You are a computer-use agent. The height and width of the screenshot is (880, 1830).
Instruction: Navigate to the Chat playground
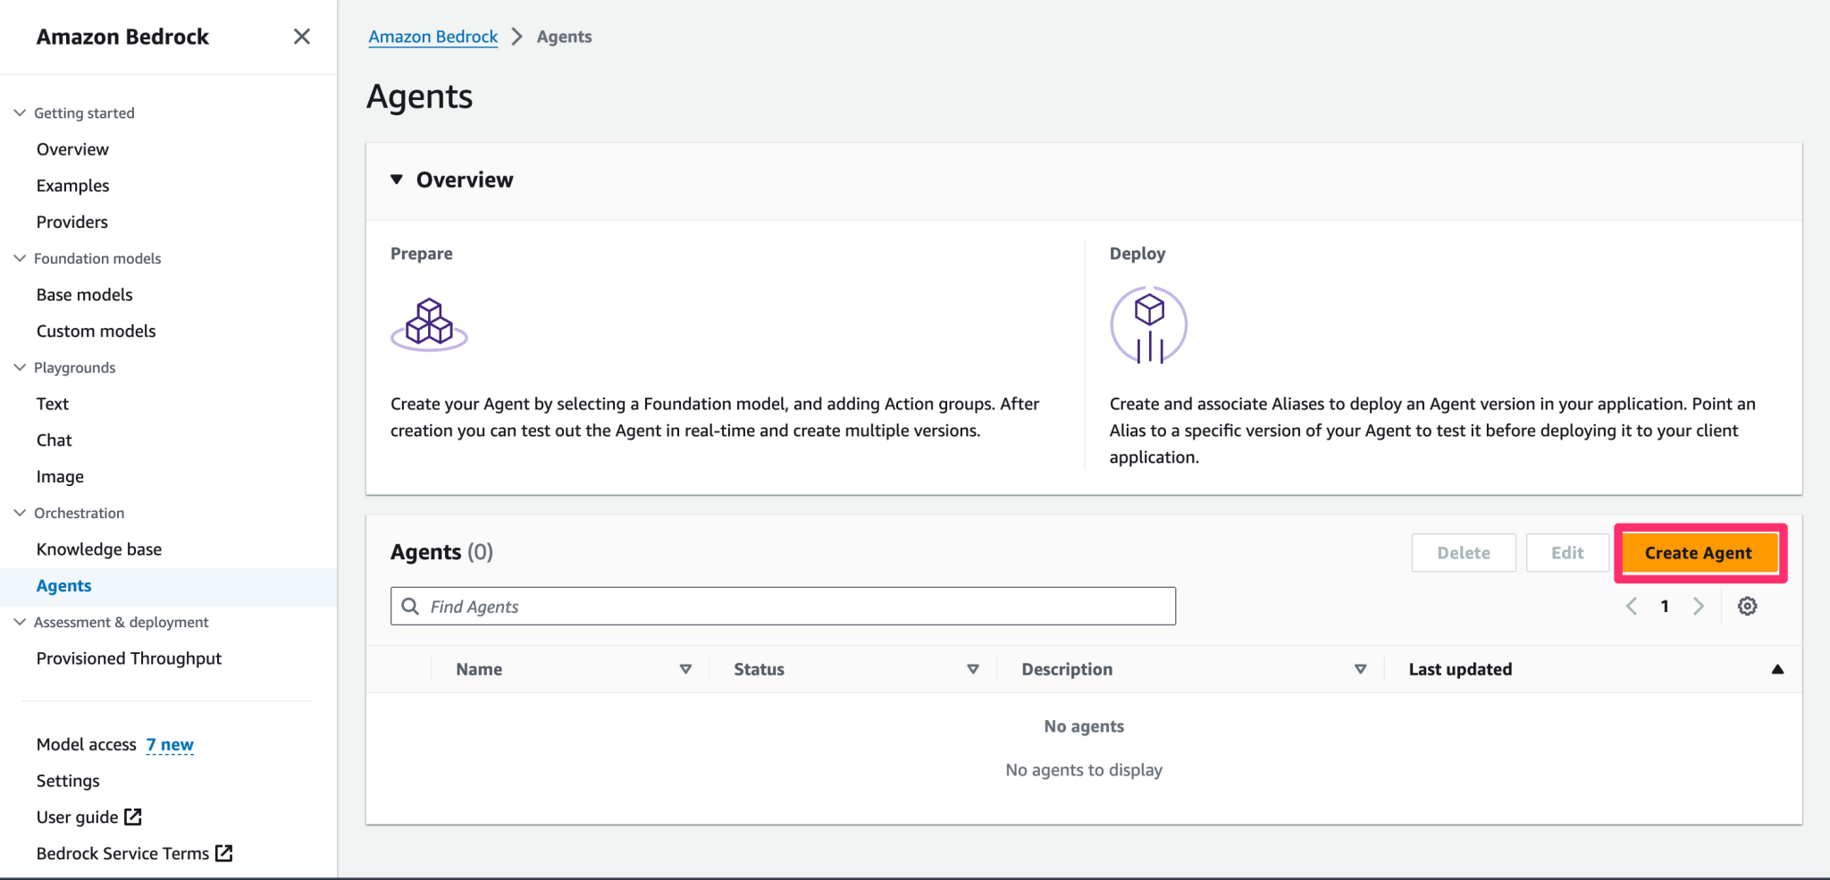(x=54, y=440)
